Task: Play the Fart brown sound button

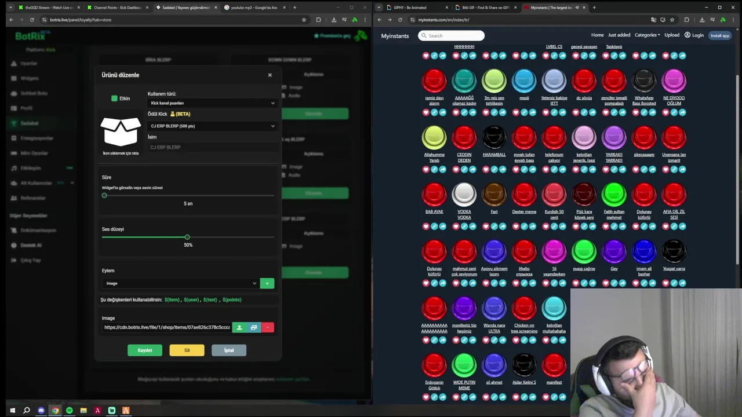Action: click(x=494, y=195)
